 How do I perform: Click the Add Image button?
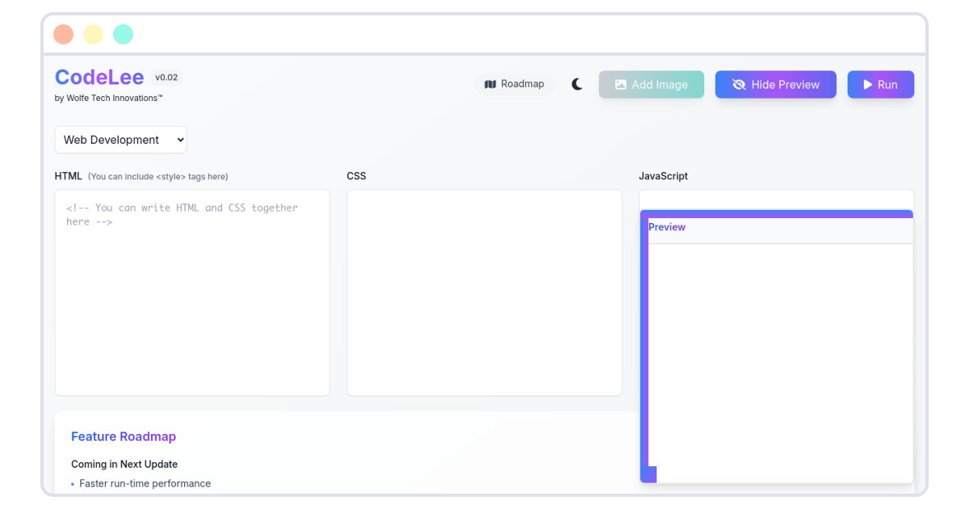pos(651,84)
